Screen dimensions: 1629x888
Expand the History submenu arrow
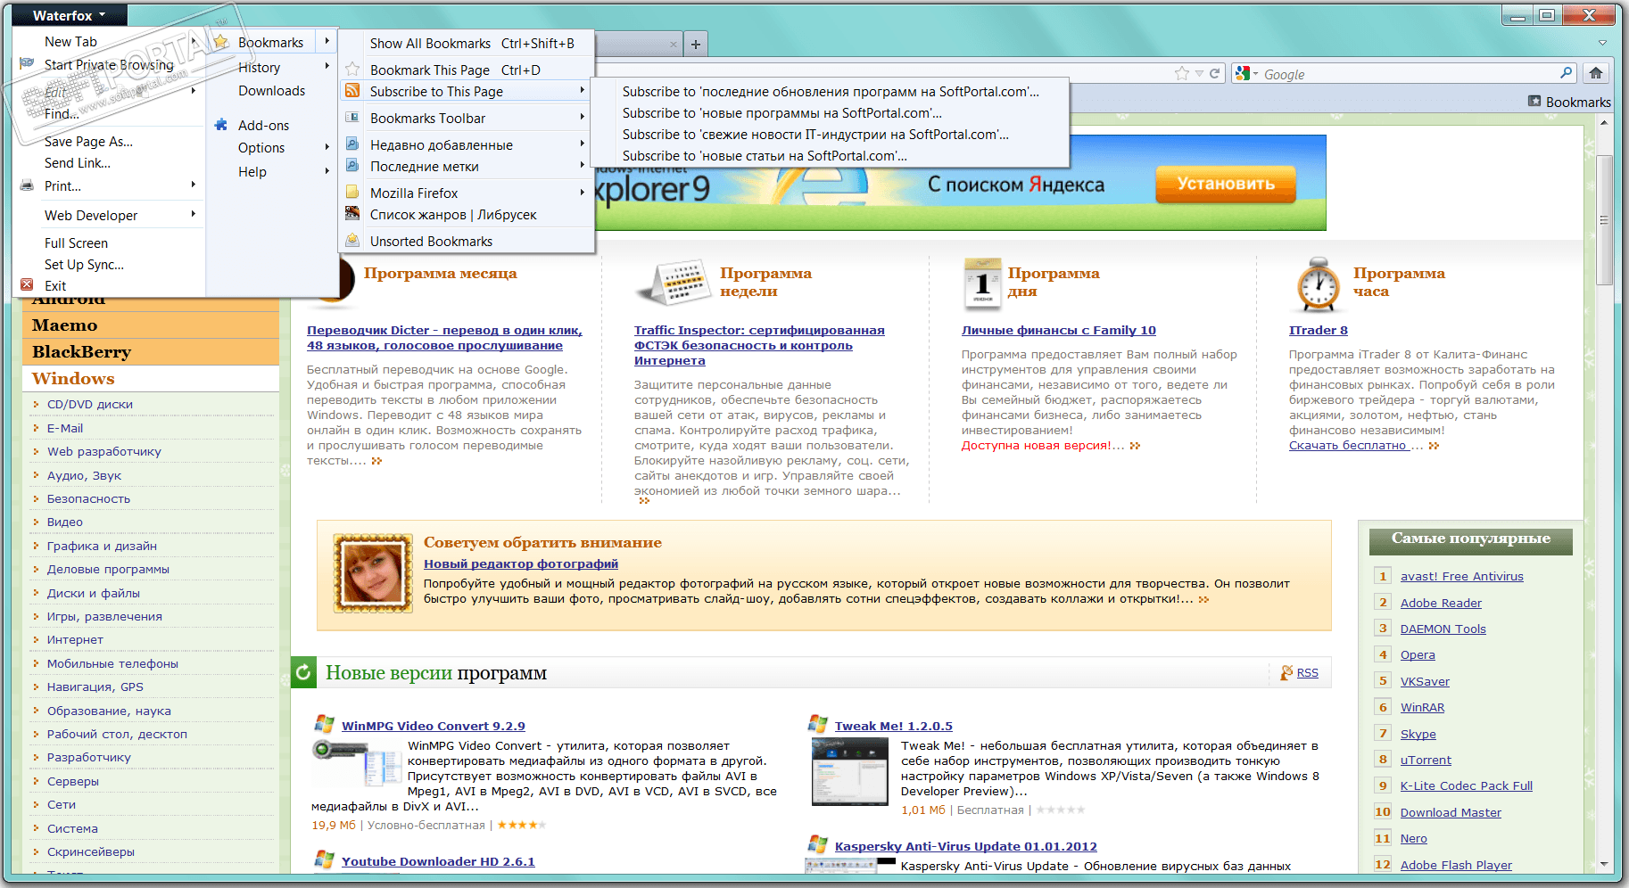327,67
